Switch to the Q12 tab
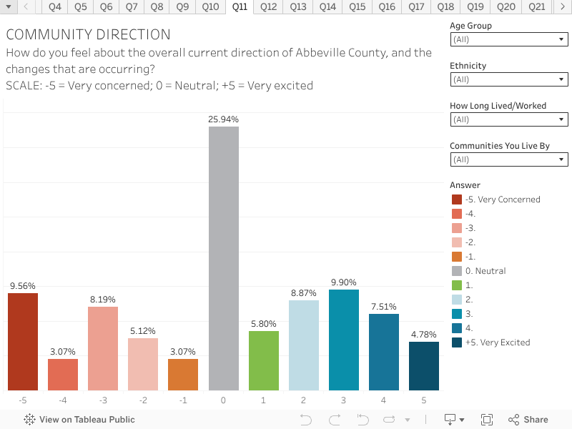572x429 pixels. 268,7
